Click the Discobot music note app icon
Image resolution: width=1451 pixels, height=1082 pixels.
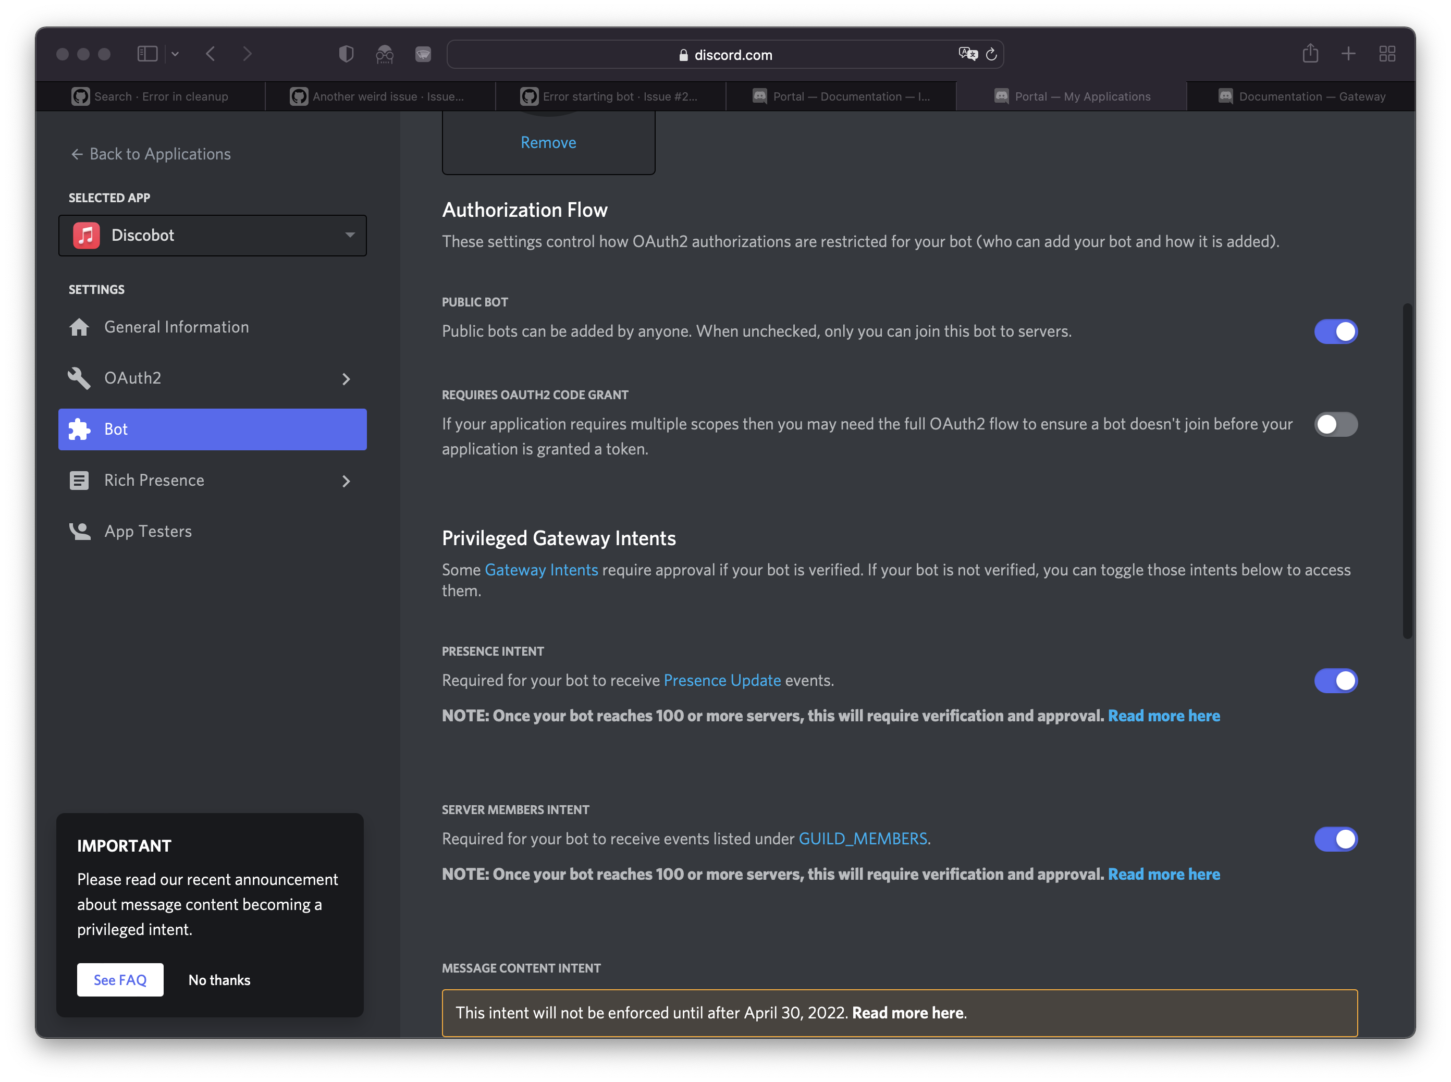tap(87, 235)
